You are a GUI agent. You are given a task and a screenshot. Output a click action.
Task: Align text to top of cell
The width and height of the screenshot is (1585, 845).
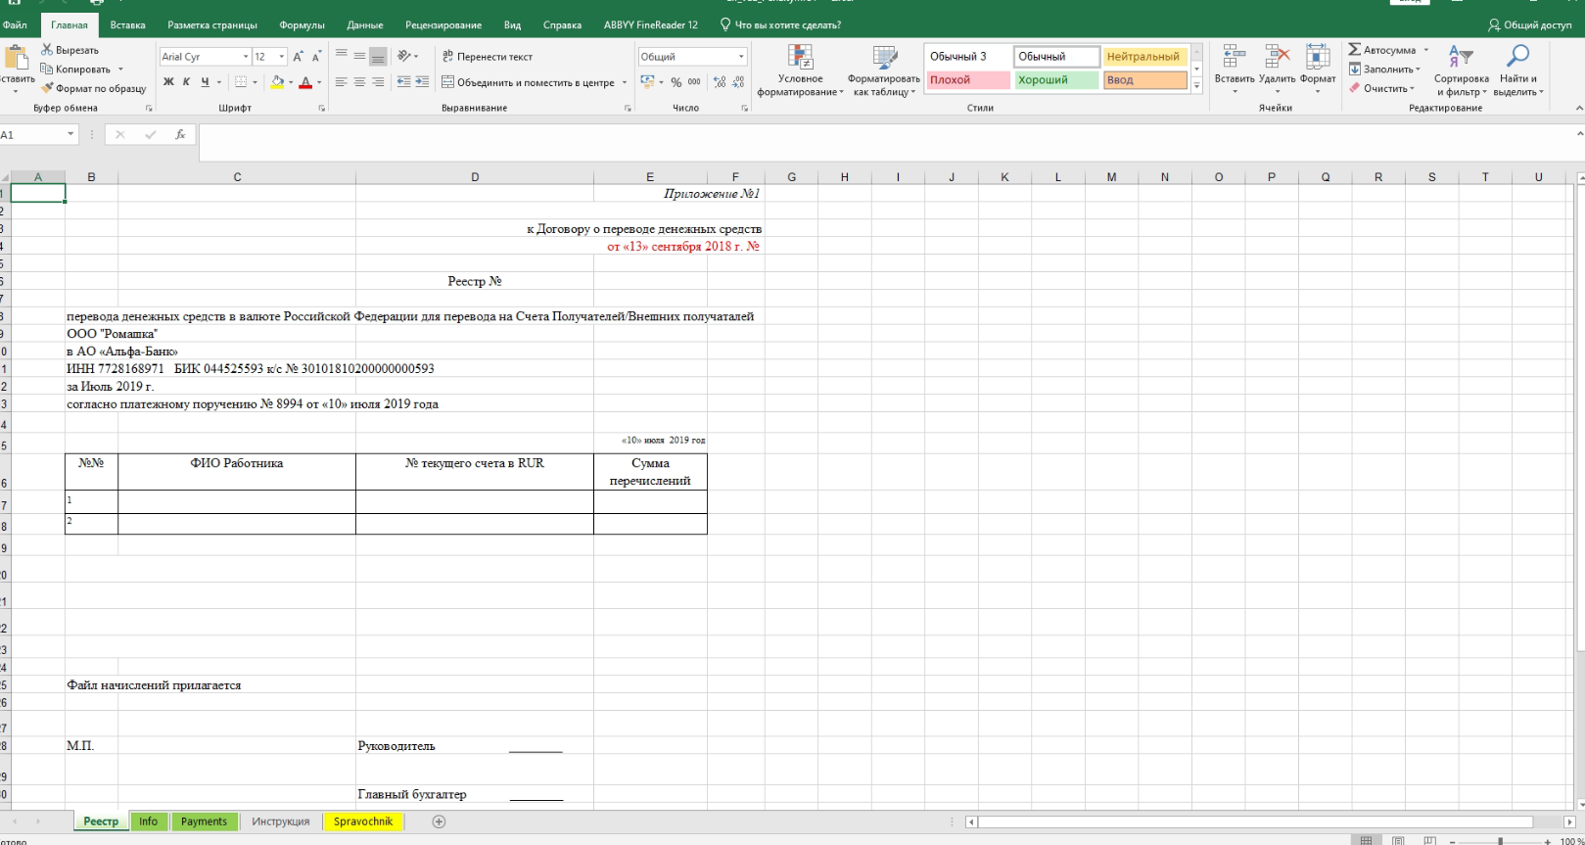click(341, 56)
